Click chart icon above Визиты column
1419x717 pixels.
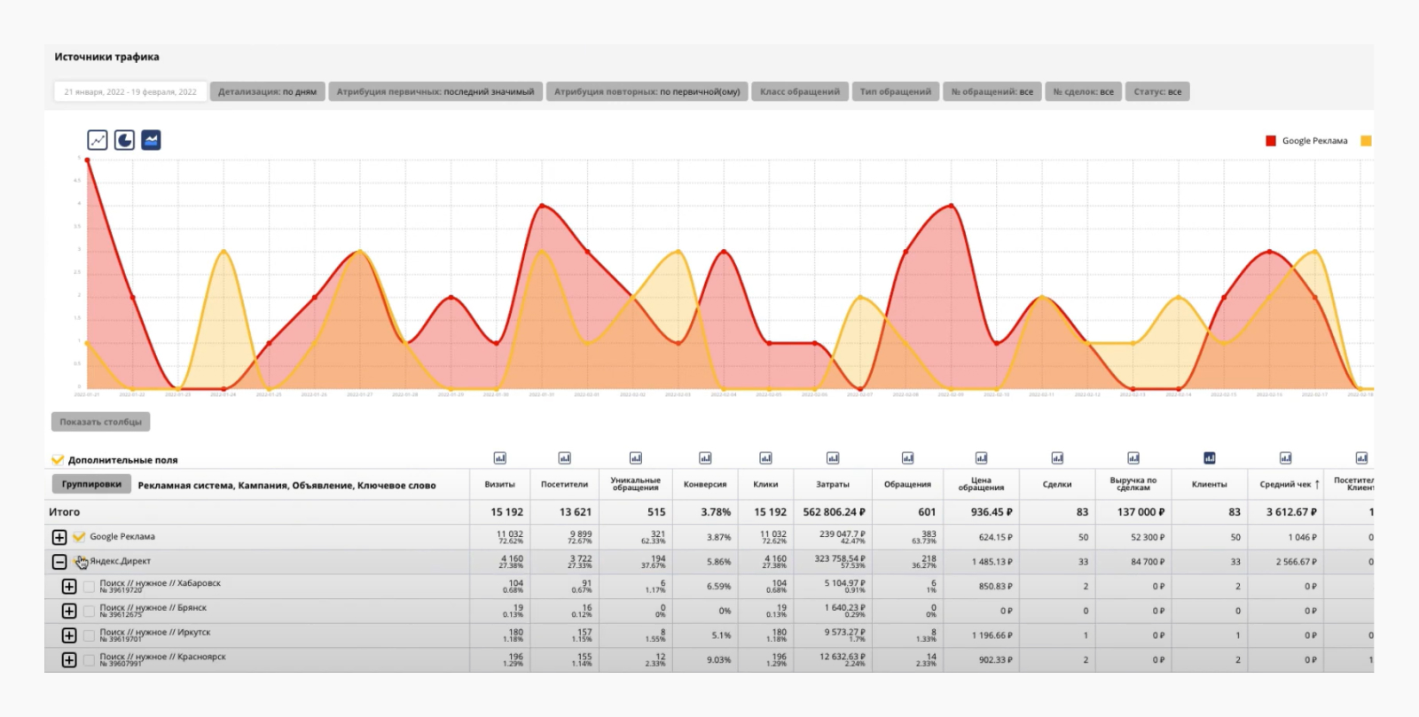pos(499,458)
